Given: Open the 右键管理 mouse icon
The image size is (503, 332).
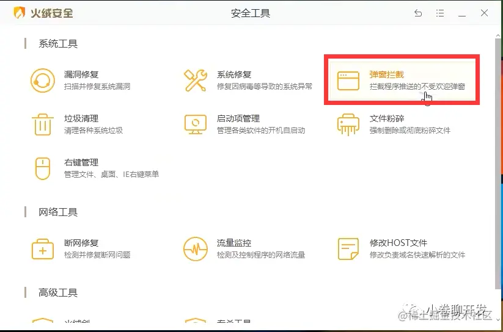Looking at the screenshot, I should (x=43, y=168).
